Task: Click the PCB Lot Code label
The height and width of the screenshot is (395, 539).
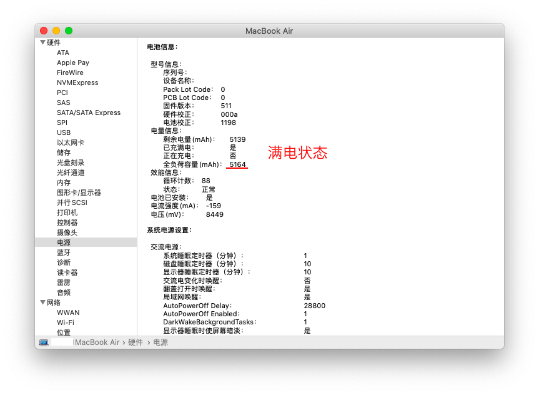Action: pos(187,97)
